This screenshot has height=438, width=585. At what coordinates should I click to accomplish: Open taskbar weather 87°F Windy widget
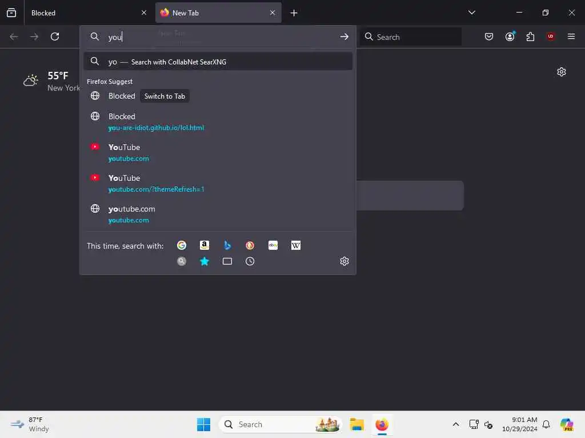30,424
